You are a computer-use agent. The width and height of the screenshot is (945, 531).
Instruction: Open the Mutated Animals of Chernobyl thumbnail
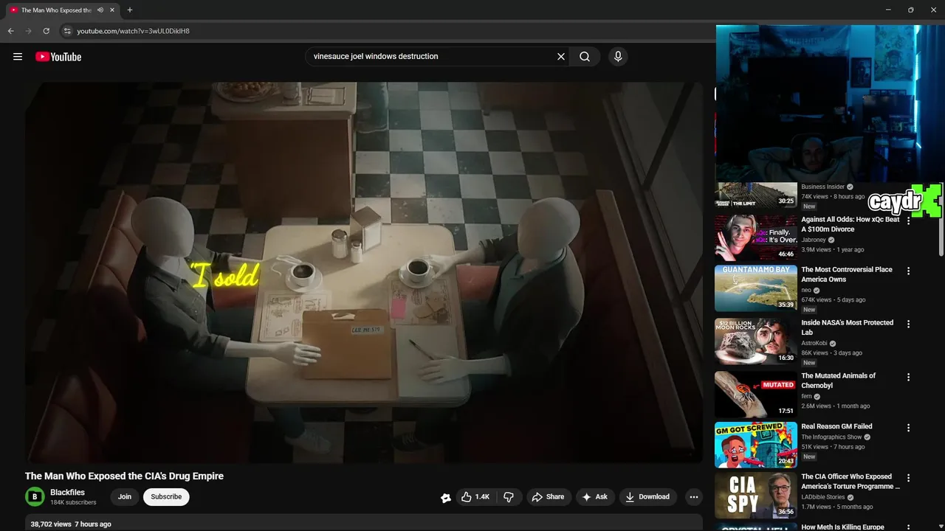point(756,395)
